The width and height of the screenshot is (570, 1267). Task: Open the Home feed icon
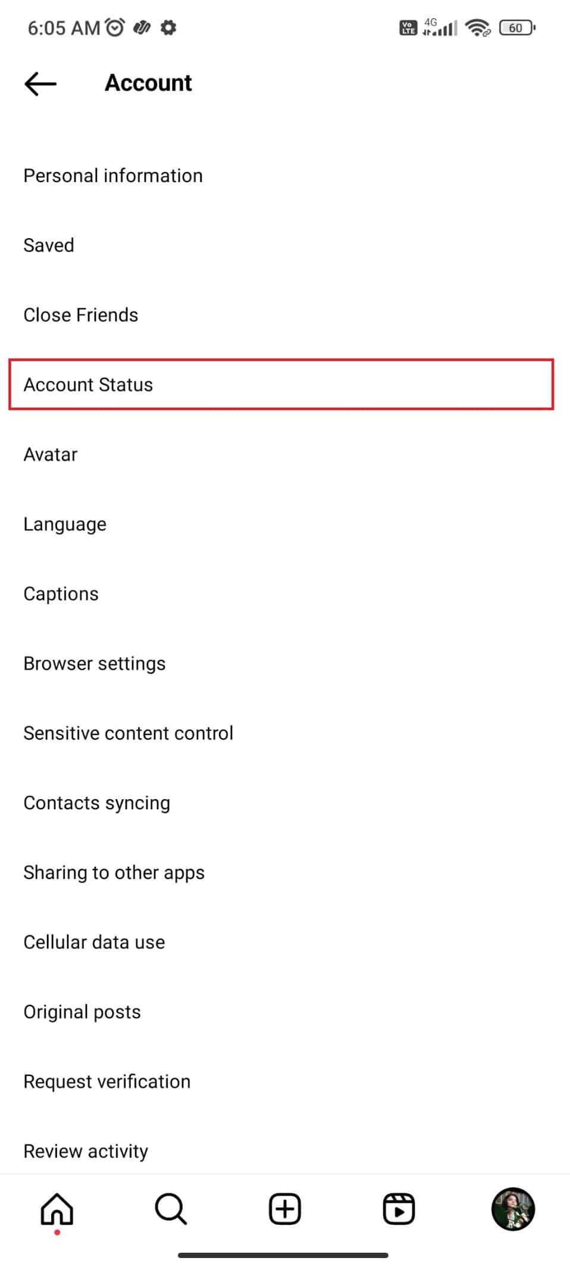pos(57,1209)
